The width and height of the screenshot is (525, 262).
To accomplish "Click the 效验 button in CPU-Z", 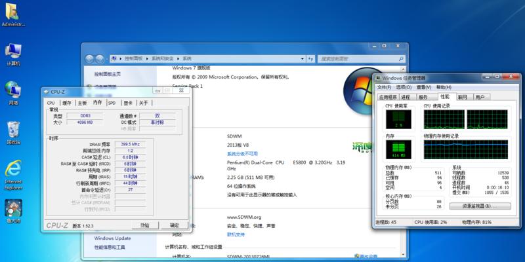I will [145, 225].
